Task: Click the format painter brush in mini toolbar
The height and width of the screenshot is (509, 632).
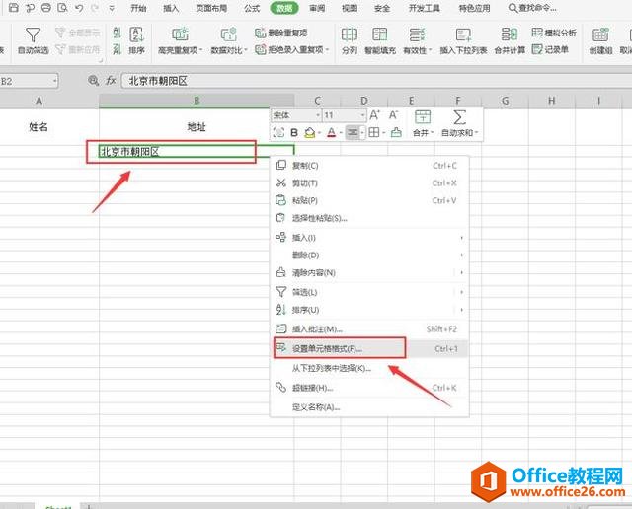Action: [396, 132]
